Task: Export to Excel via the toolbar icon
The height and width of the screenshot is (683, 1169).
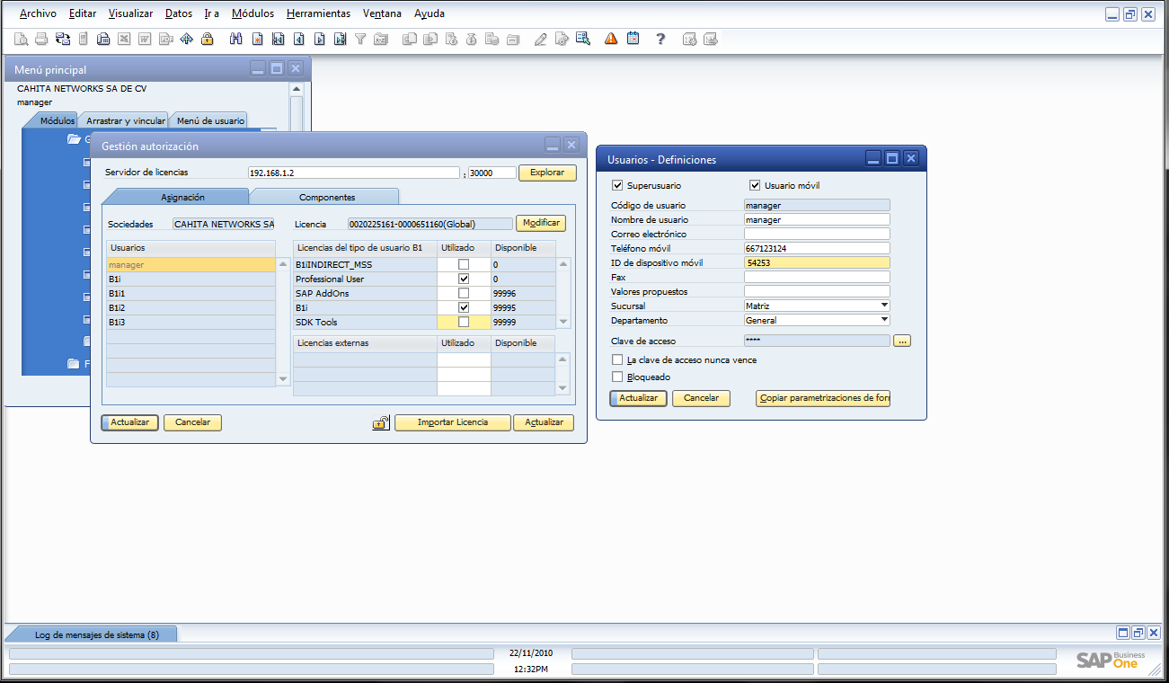Action: coord(124,39)
